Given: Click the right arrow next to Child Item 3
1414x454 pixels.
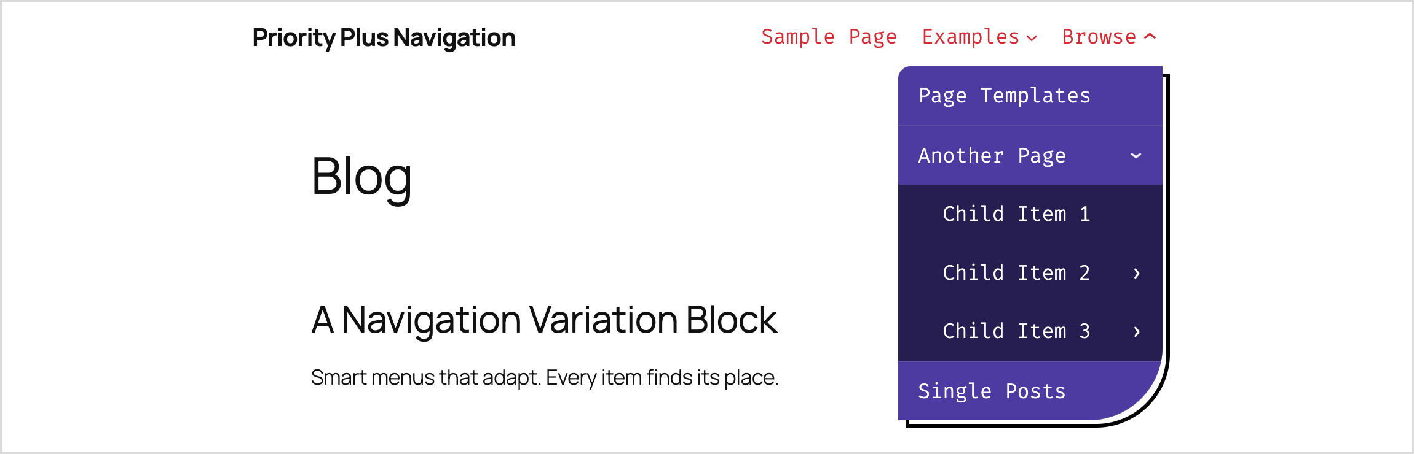Looking at the screenshot, I should 1137,332.
